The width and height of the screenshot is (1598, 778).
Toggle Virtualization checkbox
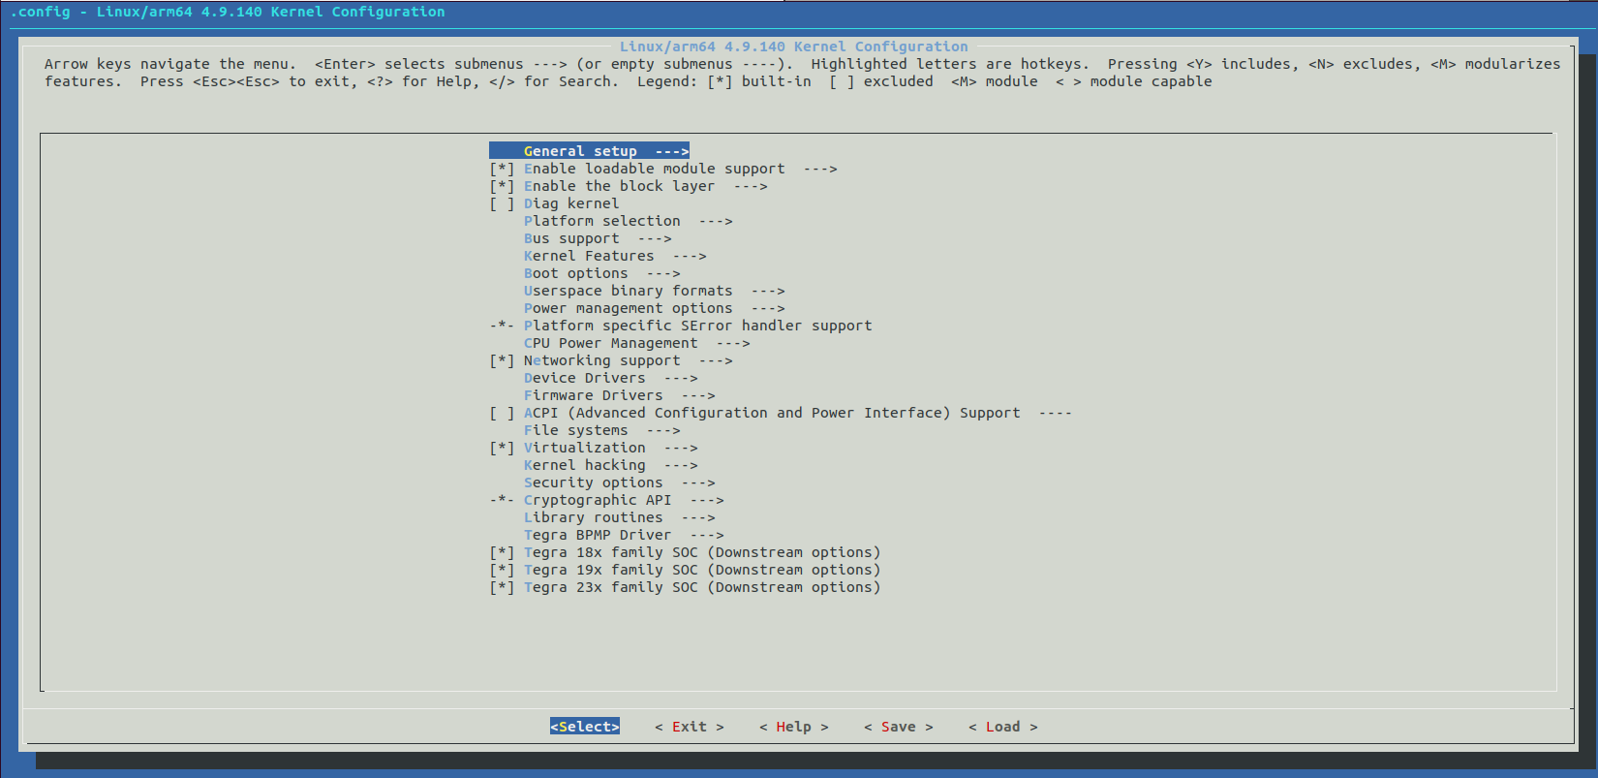(x=502, y=448)
